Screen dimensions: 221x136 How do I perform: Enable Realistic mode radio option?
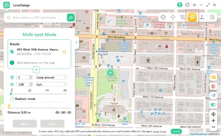click(12, 99)
